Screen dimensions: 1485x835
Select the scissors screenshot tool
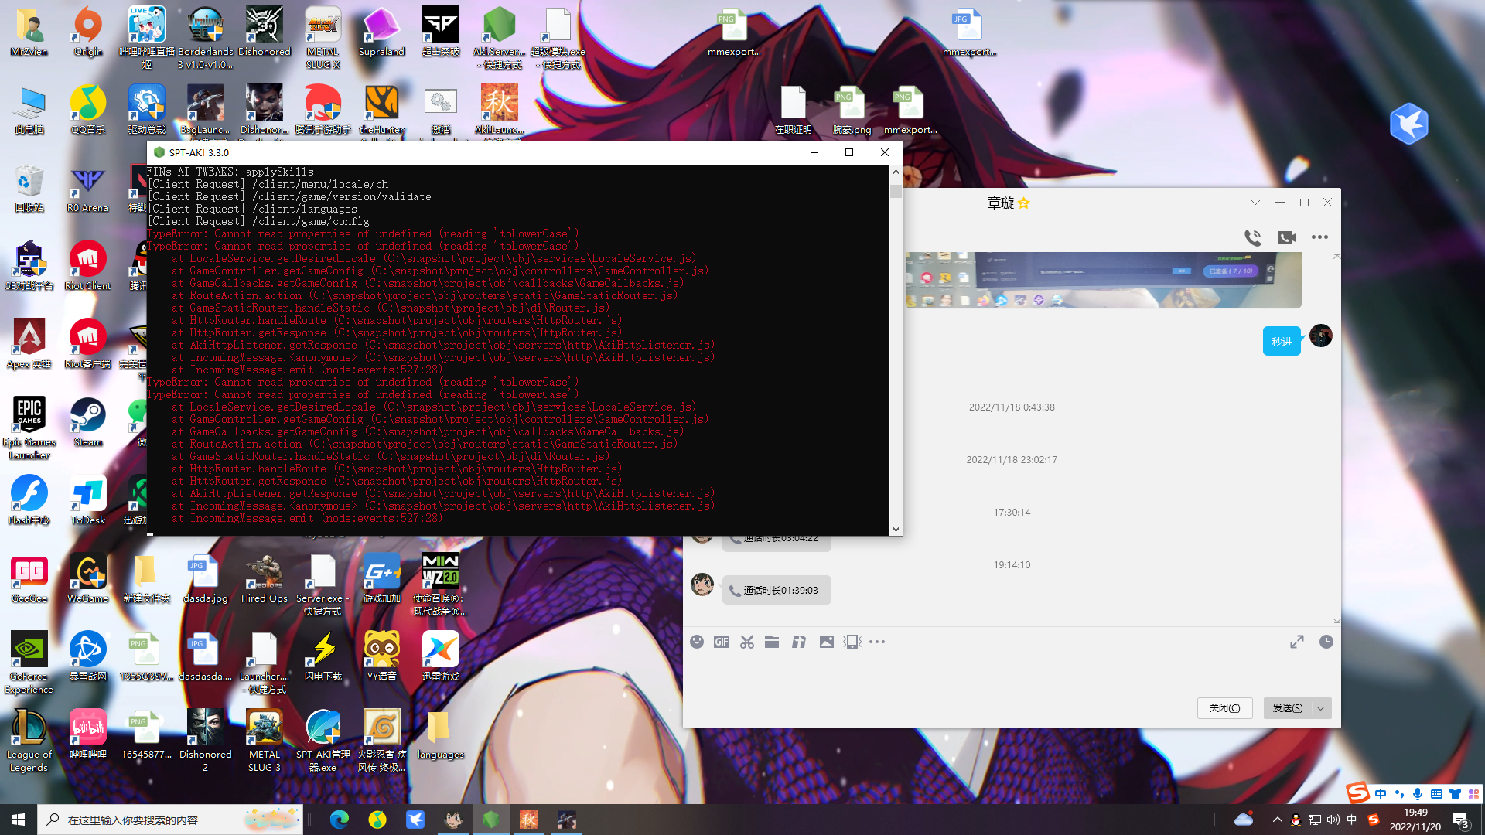746,642
